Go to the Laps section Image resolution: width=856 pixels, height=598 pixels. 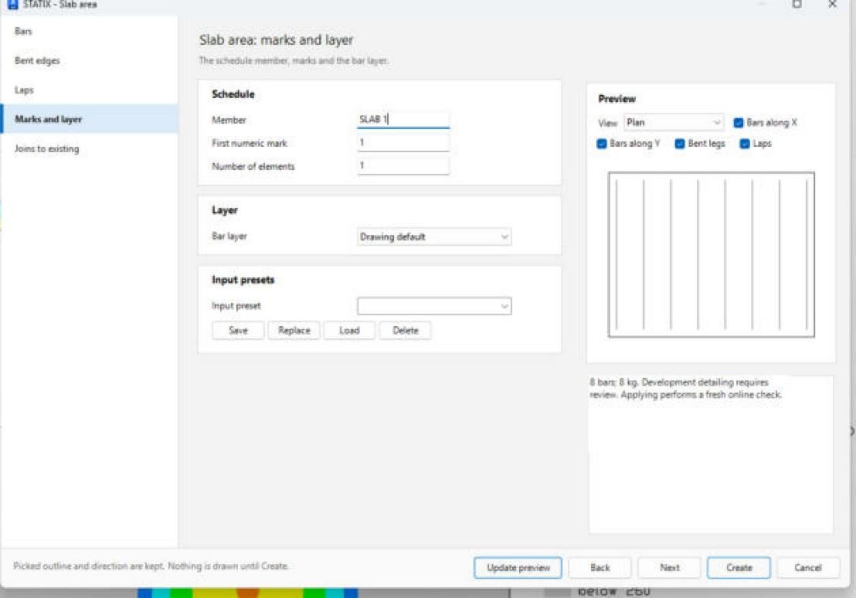click(x=90, y=90)
